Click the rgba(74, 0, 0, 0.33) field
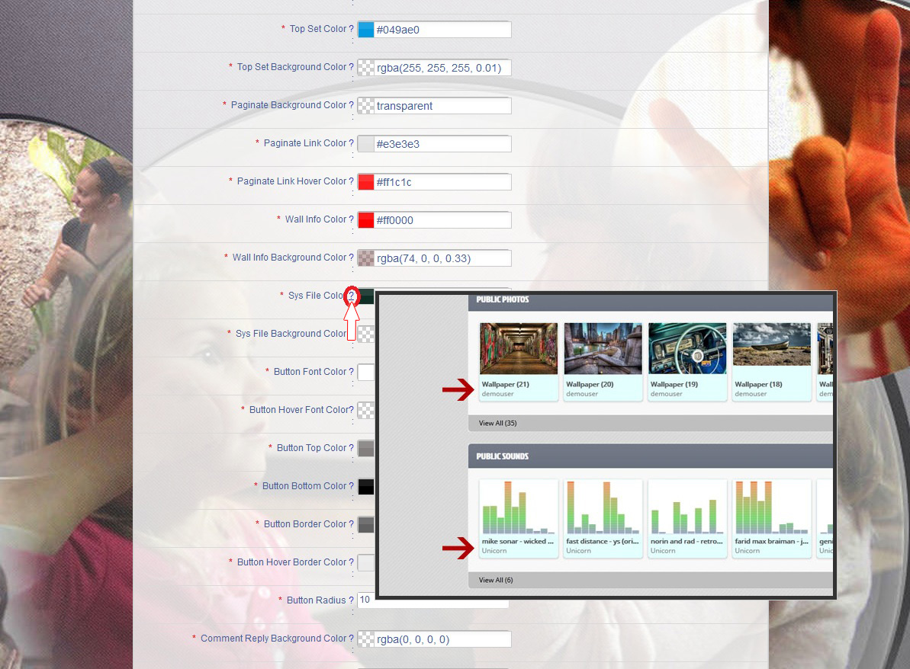The width and height of the screenshot is (910, 669). (443, 258)
